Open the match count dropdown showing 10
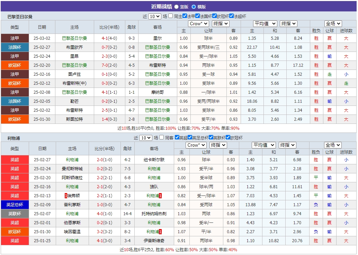The width and height of the screenshot is (358, 255). (154, 16)
